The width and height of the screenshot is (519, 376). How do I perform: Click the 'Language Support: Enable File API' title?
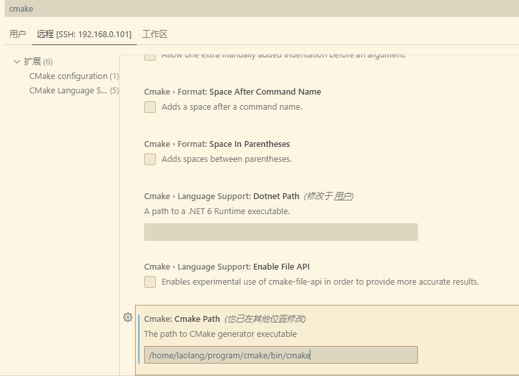coord(244,267)
